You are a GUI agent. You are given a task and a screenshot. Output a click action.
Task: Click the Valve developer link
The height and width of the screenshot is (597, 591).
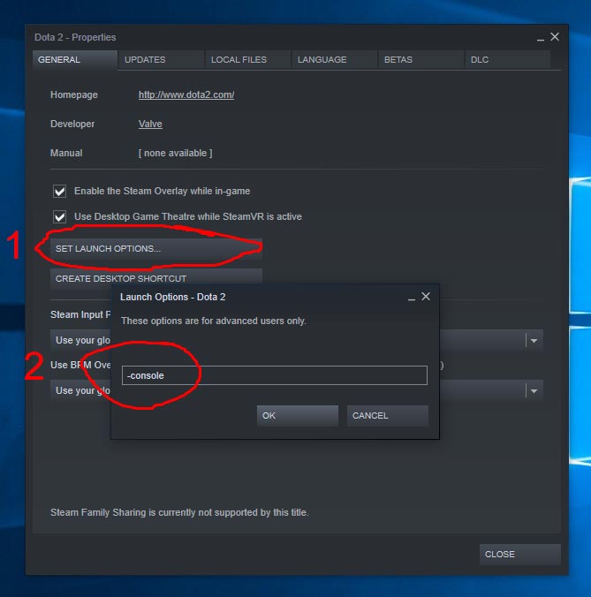(x=150, y=125)
